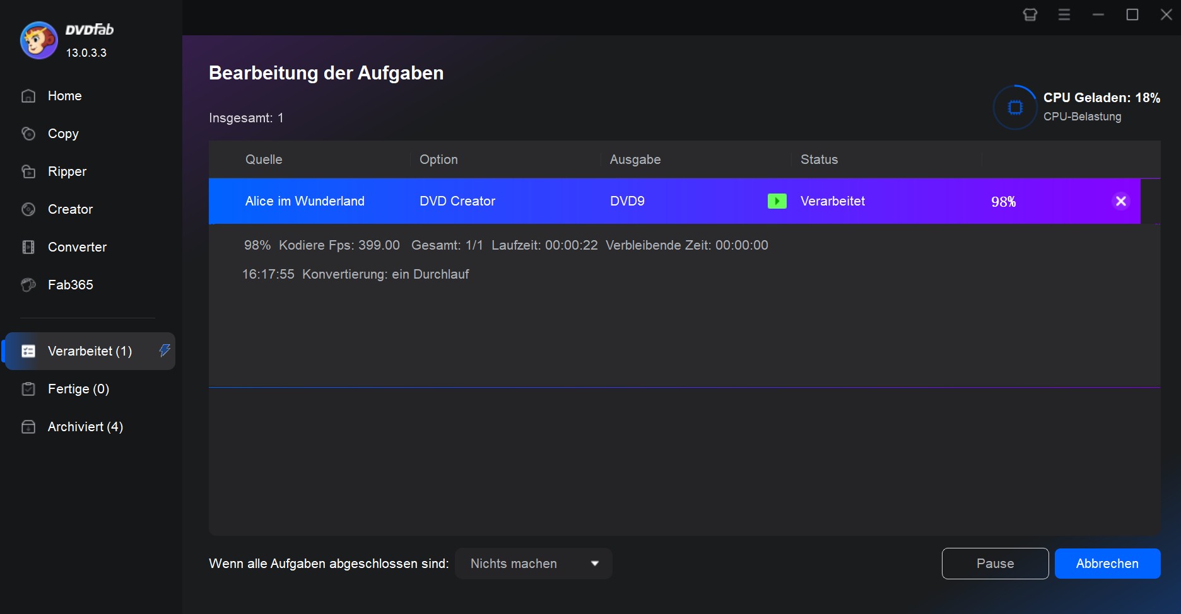
Task: Click the green play indicator in task row
Action: coord(777,201)
